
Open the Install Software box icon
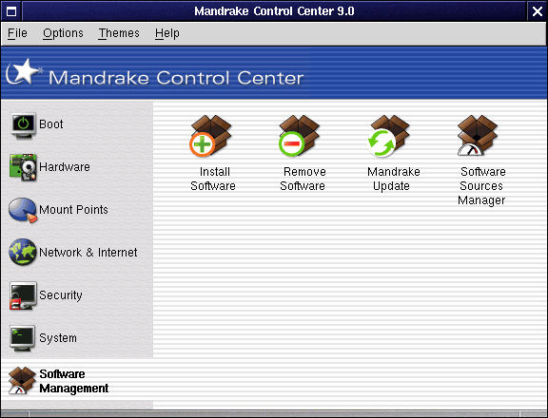(211, 136)
